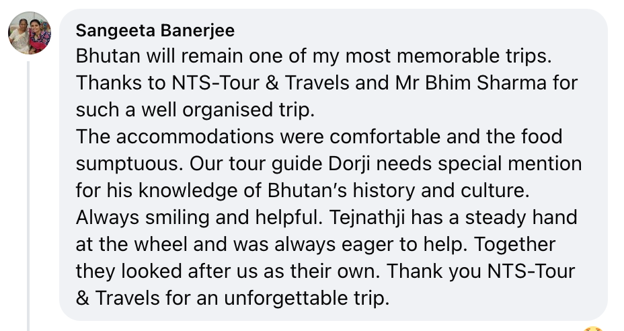Click the reaction emoji below the comment

pyautogui.click(x=592, y=328)
